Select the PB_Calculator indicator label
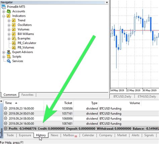Viewport: 159px width, 144px height. click(27, 43)
